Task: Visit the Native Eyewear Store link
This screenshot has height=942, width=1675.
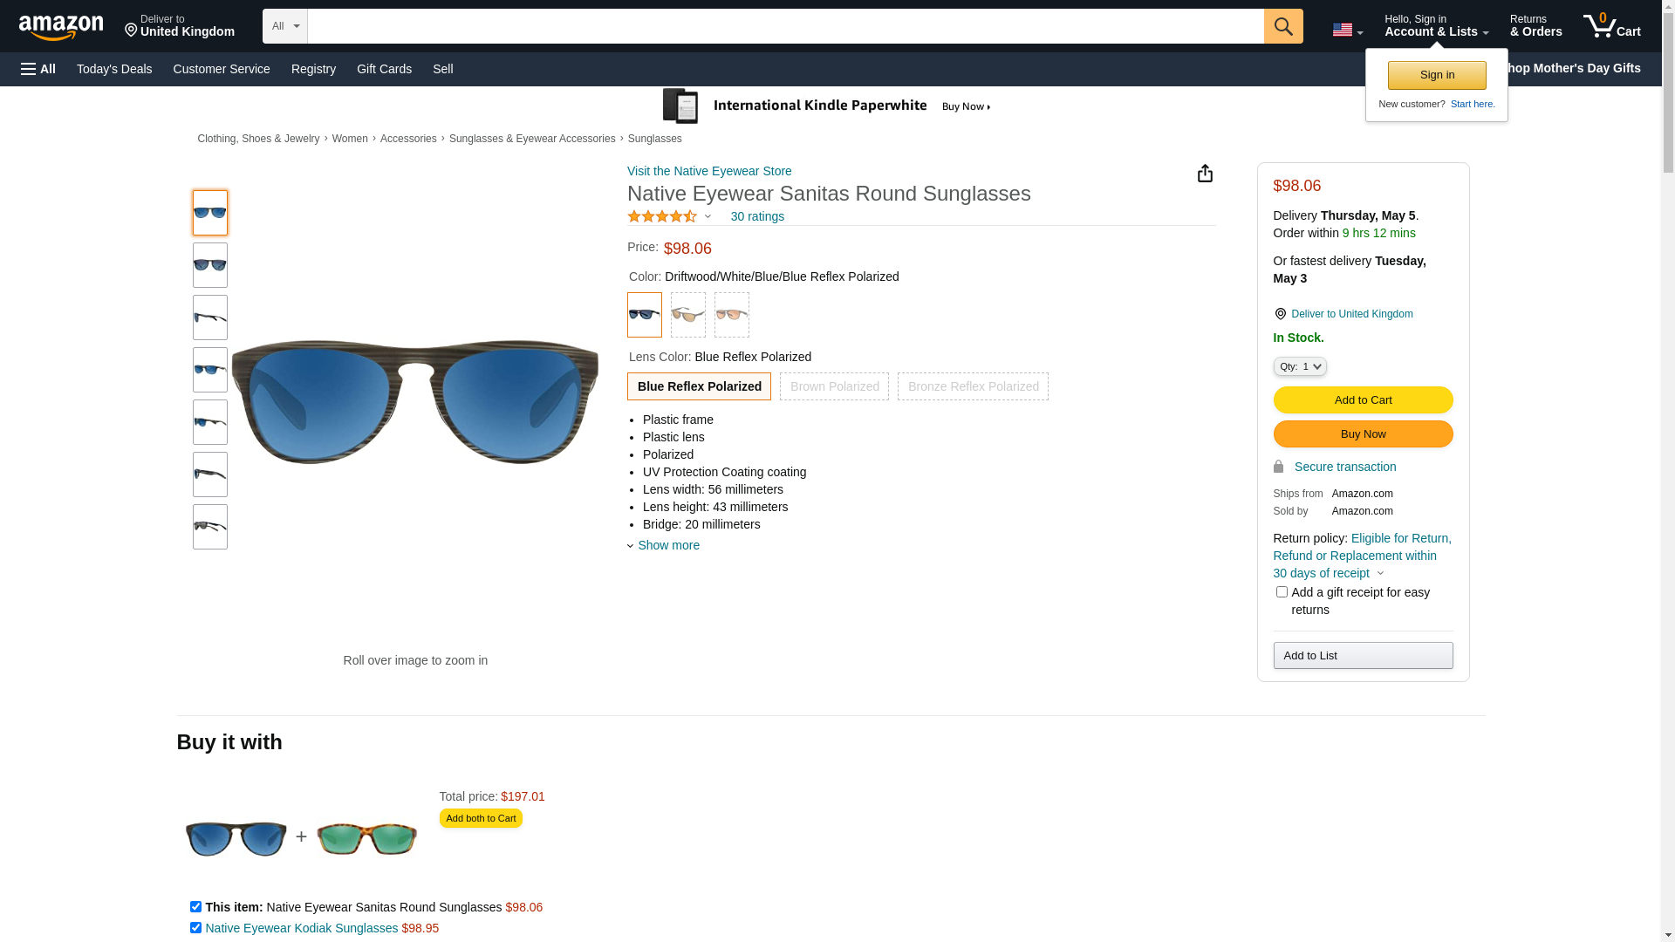Action: (709, 171)
